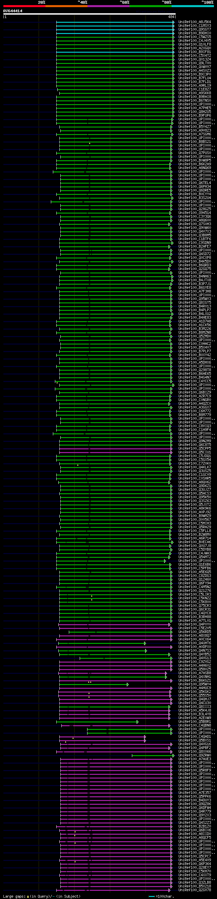Select the UniRef100_A9SKK8 entry
The height and width of the screenshot is (899, 217).
coord(195,93)
